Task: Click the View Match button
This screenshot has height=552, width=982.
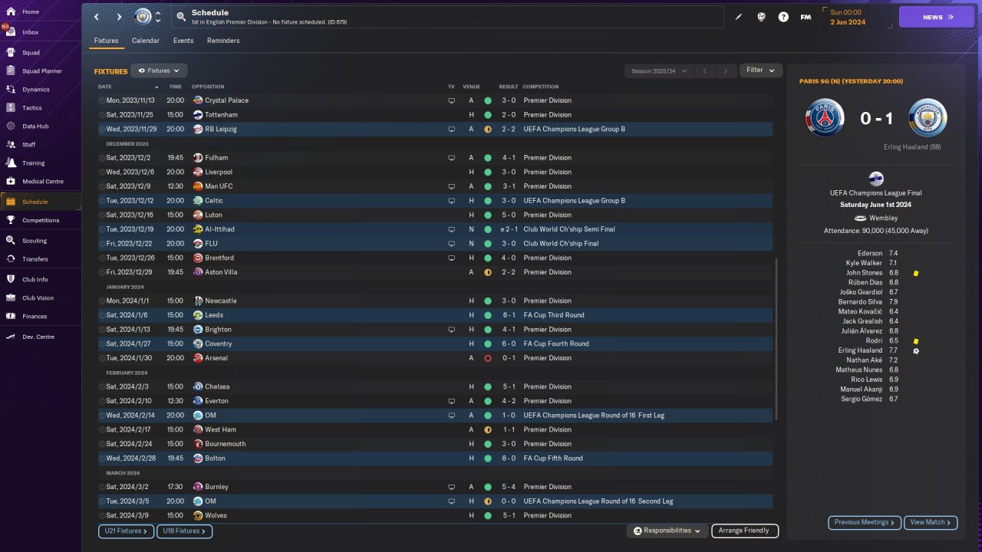Action: [931, 523]
